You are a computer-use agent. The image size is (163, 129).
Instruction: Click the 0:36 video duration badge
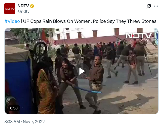point(14,108)
